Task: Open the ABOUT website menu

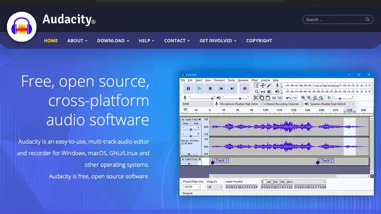Action: pos(77,41)
